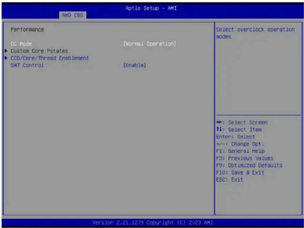This screenshot has width=304, height=228.
Task: Open CCD/Core/Thread Enablement submenu
Action: pos(50,58)
